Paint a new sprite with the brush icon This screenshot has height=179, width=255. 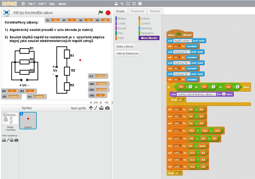pos(96,108)
